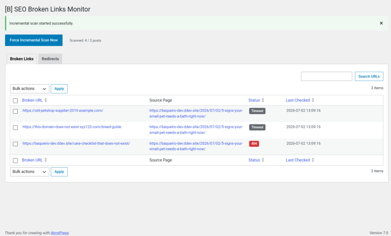The width and height of the screenshot is (391, 236).
Task: Click footer Status sort arrows
Action: (263, 160)
